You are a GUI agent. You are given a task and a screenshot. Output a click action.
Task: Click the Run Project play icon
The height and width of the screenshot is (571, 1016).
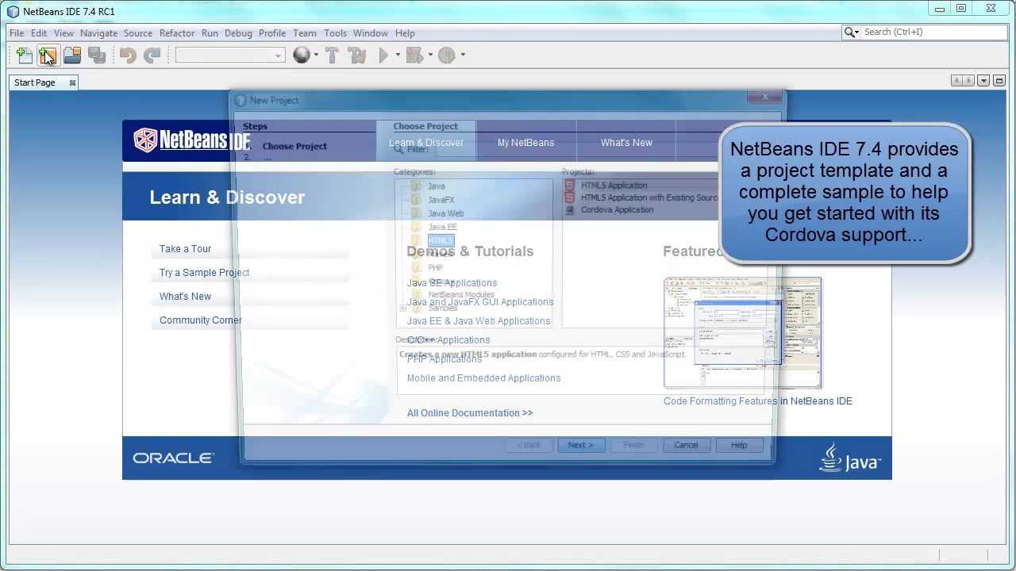point(384,56)
